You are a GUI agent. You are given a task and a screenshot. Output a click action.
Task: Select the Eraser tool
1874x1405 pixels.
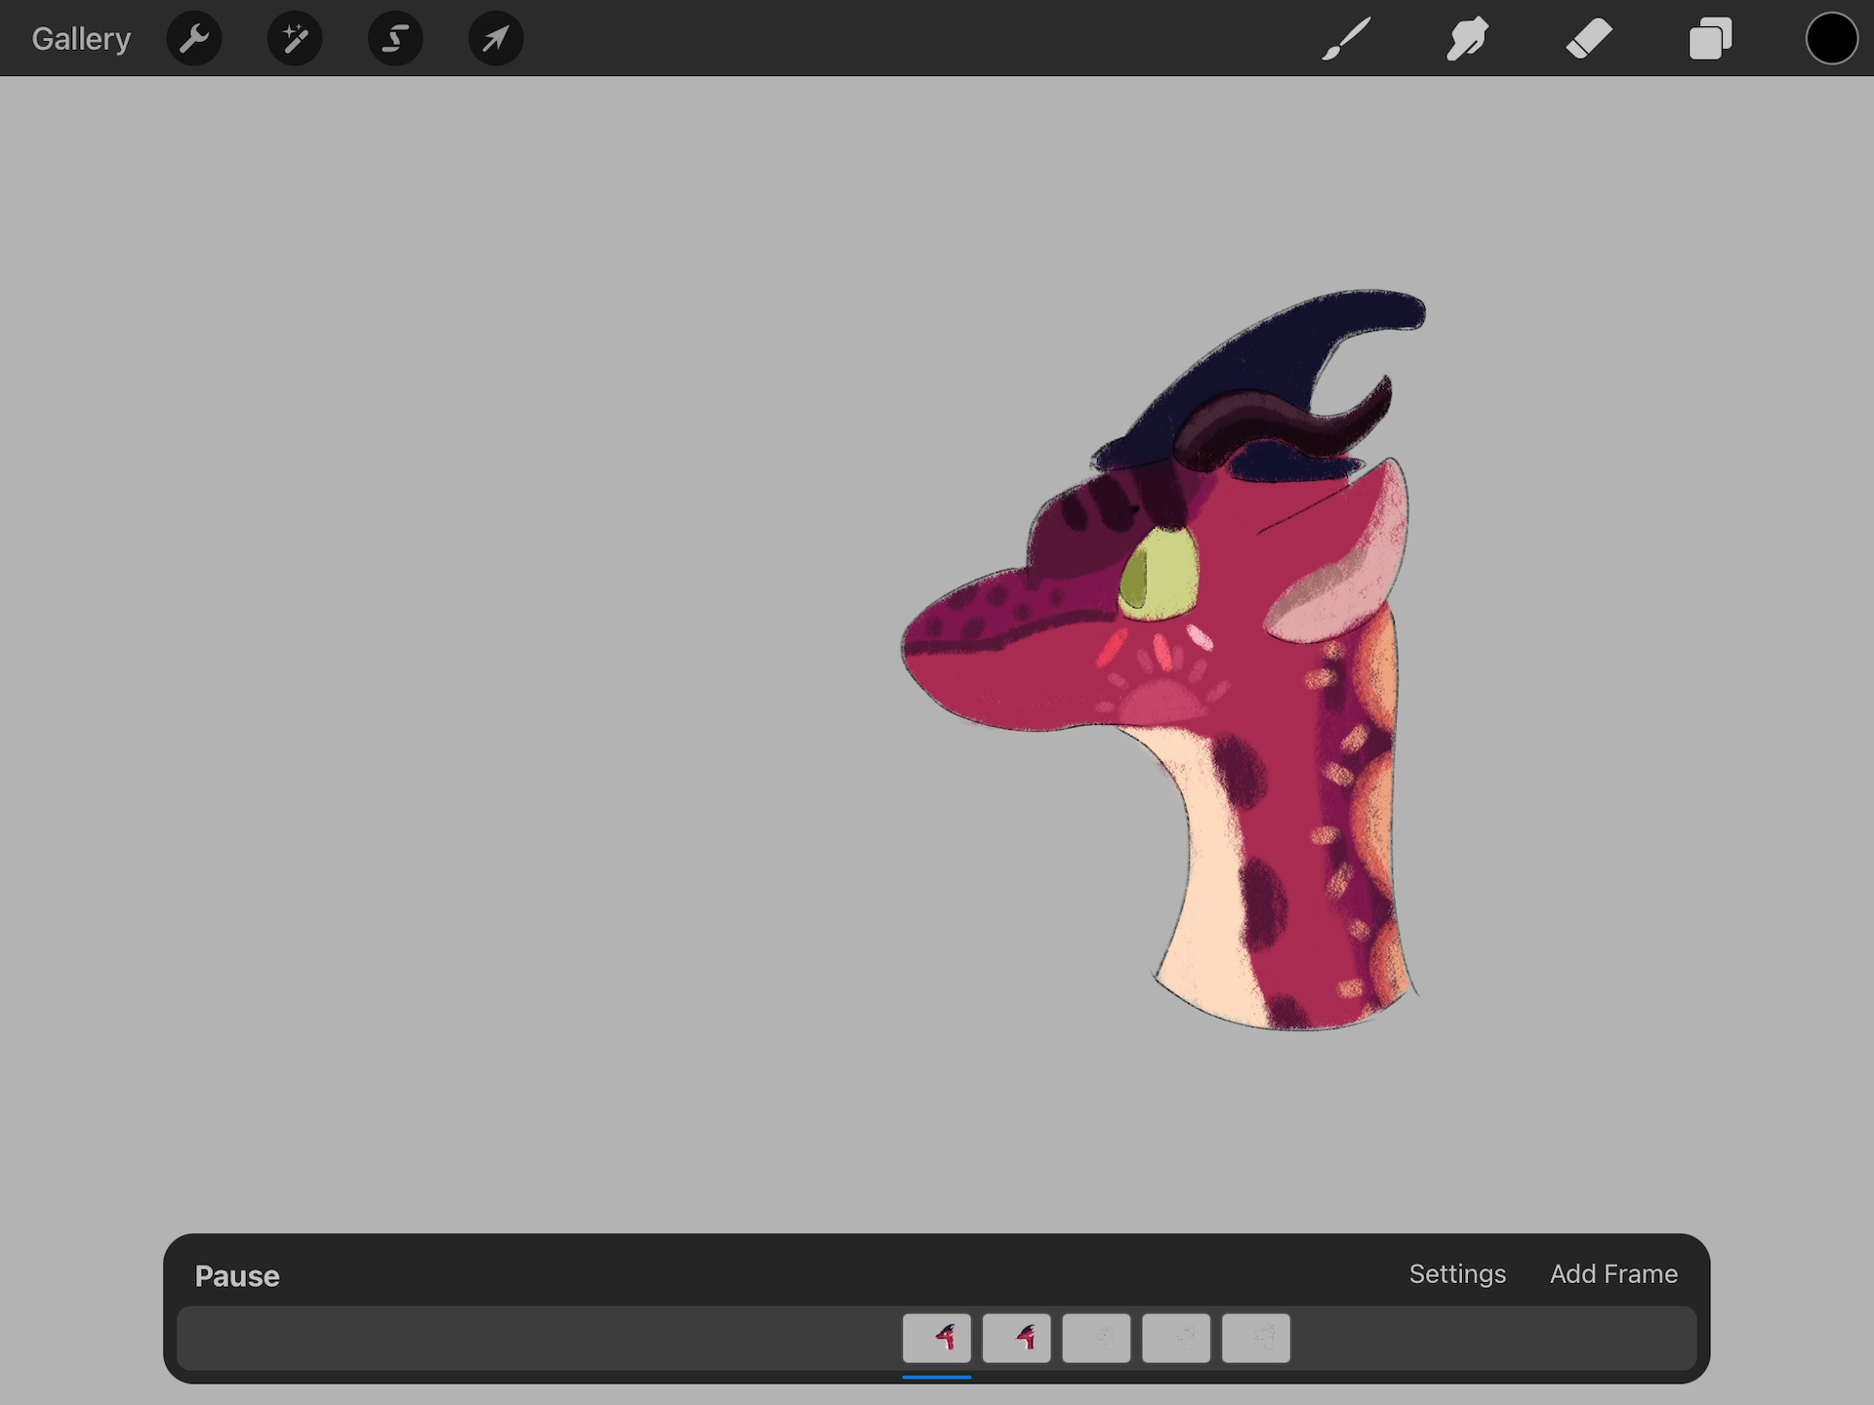pos(1589,39)
